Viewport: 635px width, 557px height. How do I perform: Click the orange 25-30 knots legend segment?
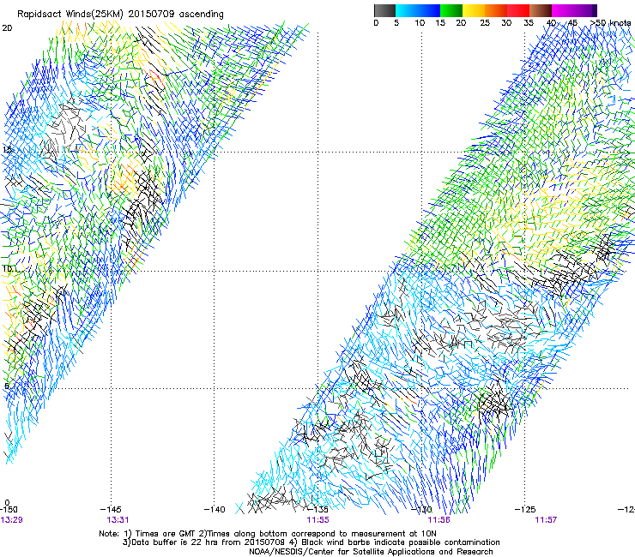pyautogui.click(x=496, y=10)
